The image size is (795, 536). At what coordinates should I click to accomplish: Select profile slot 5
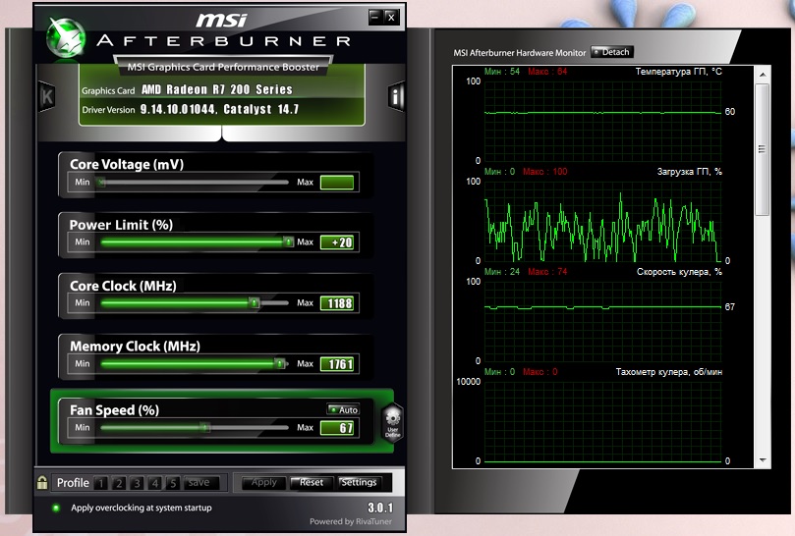tap(173, 483)
